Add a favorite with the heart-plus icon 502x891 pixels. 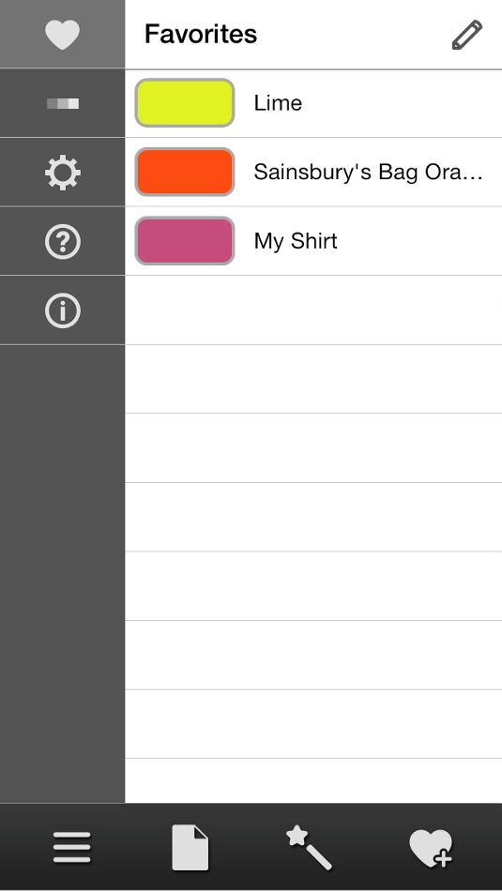pos(431,849)
